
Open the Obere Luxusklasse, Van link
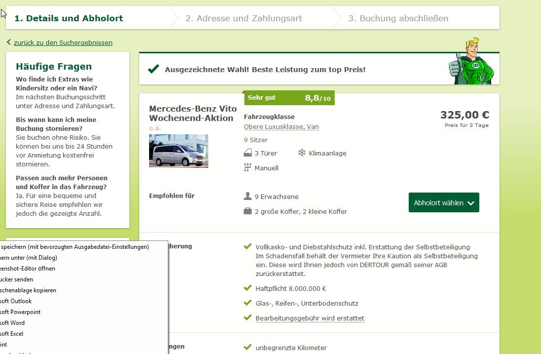281,127
